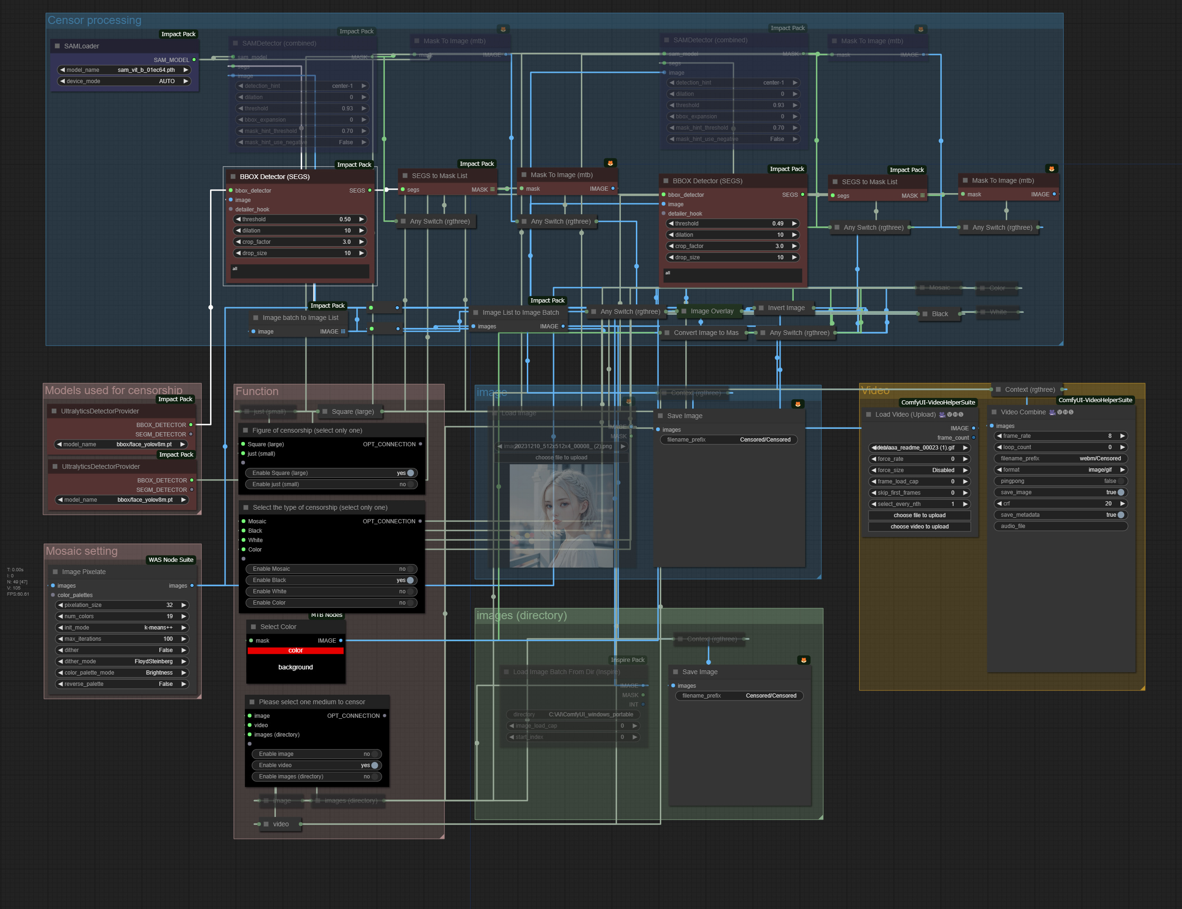Image resolution: width=1182 pixels, height=909 pixels.
Task: Collapse the Square (large) node via title dot
Action: tap(325, 412)
